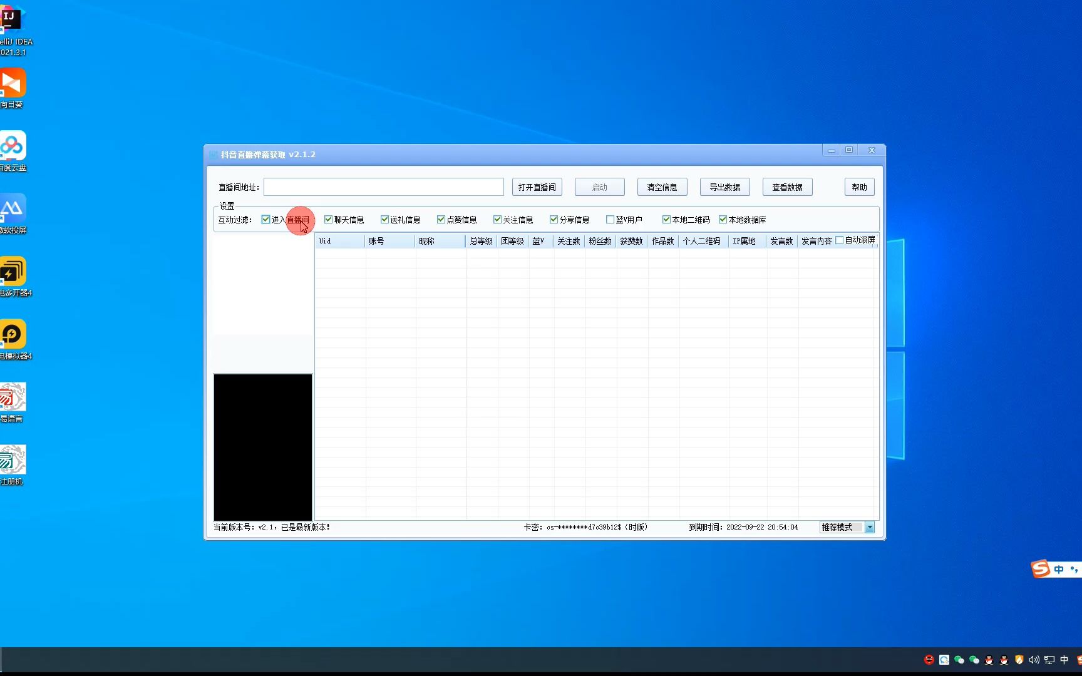Click the 团等级 column header
This screenshot has height=676, width=1082.
(x=513, y=241)
